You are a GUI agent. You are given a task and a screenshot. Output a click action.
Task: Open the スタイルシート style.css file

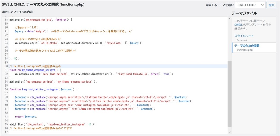[x=244, y=38]
